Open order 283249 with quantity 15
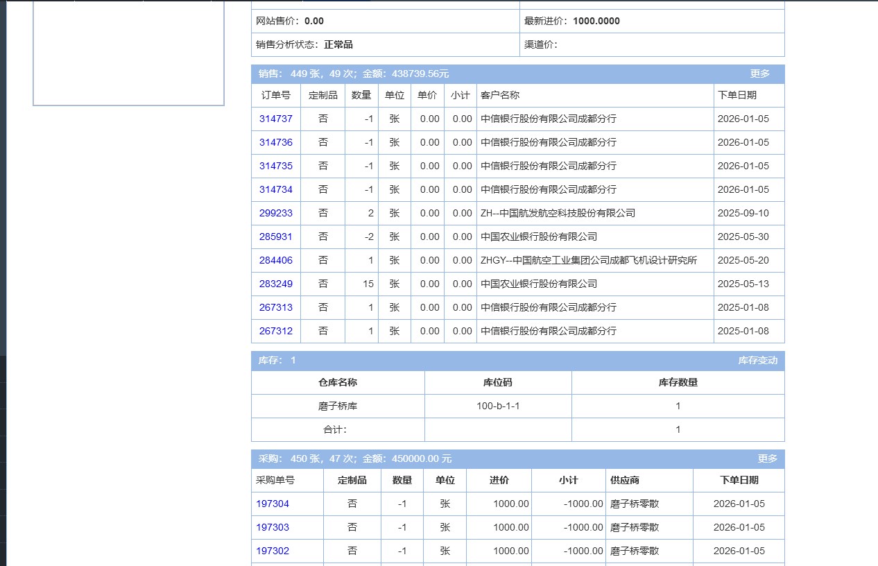This screenshot has width=878, height=566. click(x=276, y=284)
